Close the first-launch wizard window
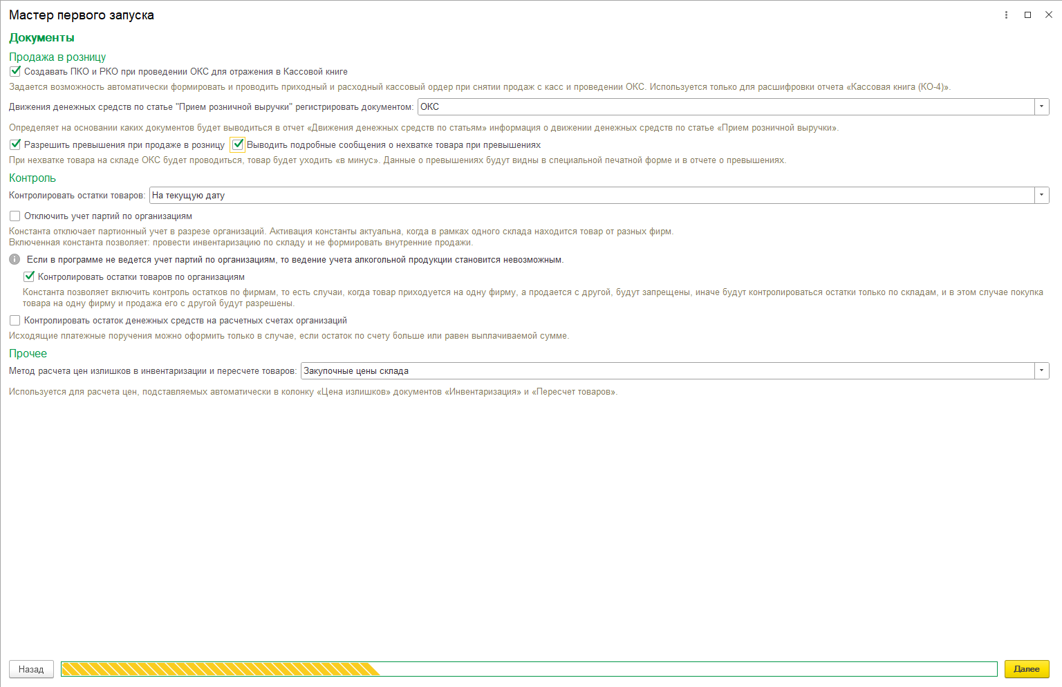This screenshot has width=1062, height=687. [1048, 15]
